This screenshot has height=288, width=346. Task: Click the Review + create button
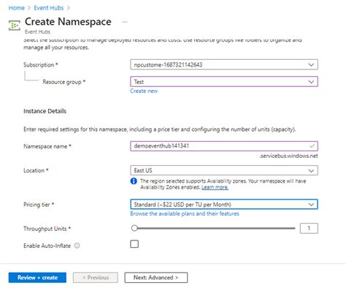37,278
